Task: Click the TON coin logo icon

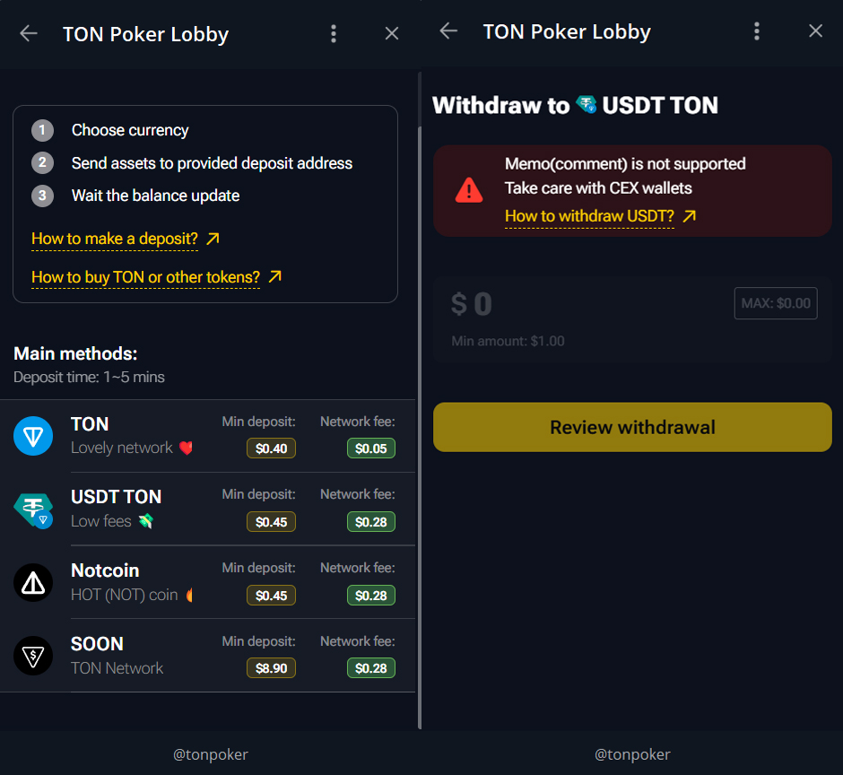Action: tap(33, 436)
